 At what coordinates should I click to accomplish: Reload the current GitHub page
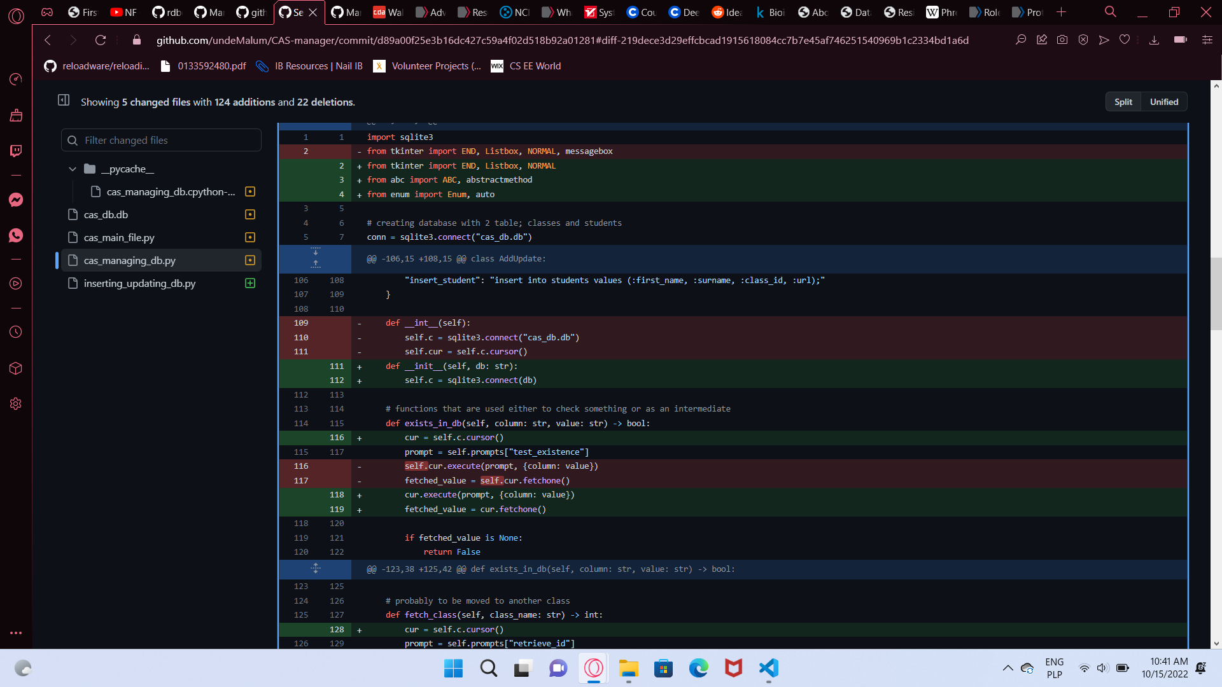(101, 40)
